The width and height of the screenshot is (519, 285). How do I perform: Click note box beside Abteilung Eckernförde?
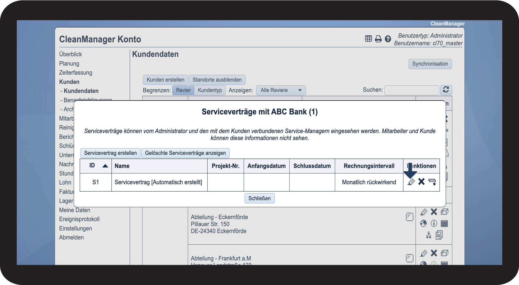click(409, 217)
